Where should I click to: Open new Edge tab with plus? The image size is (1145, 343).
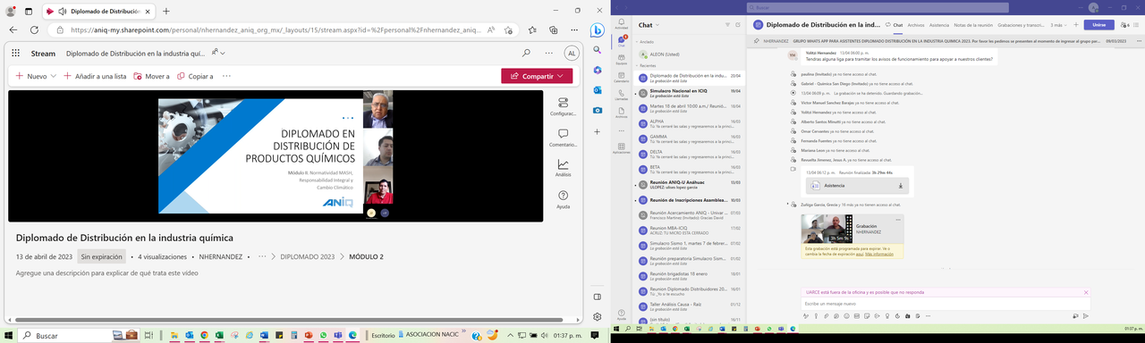pos(166,12)
